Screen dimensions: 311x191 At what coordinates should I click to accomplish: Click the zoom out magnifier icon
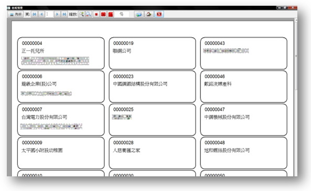pos(88,14)
